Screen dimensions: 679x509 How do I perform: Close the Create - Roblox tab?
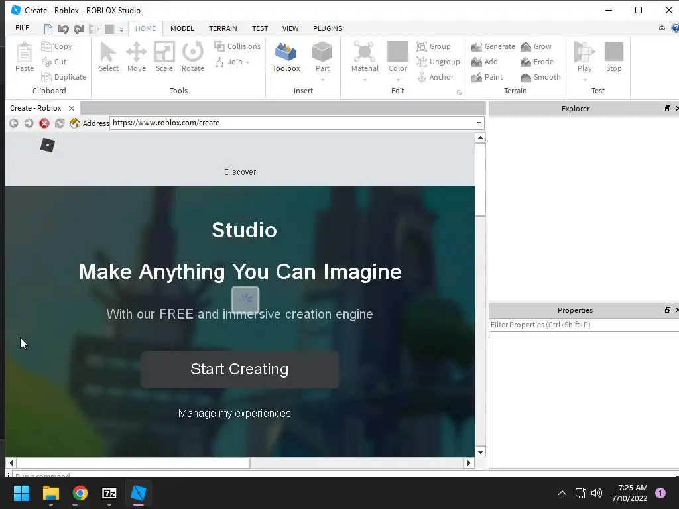72,108
